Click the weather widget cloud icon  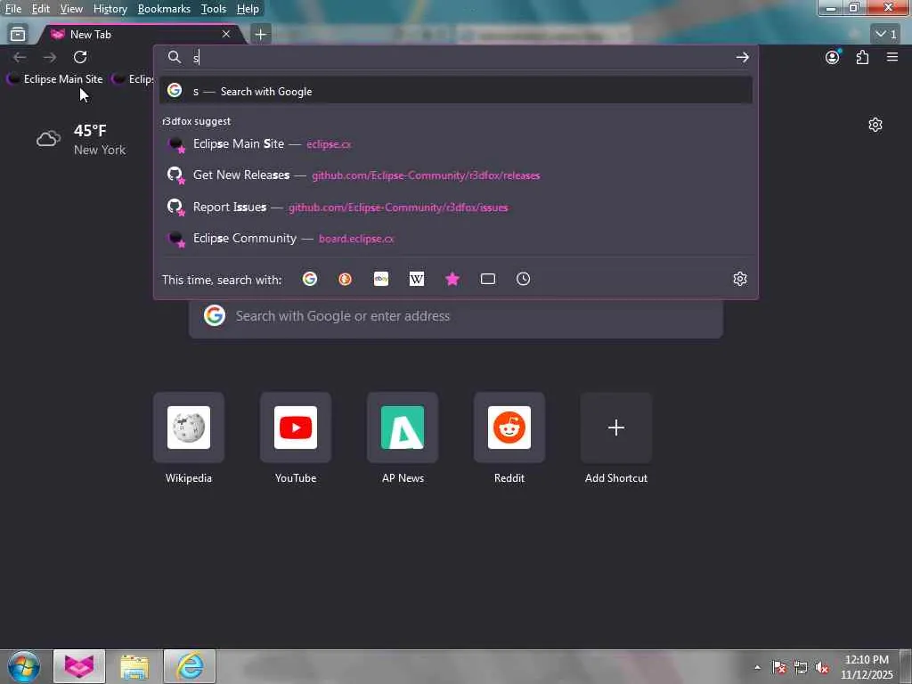(x=48, y=139)
